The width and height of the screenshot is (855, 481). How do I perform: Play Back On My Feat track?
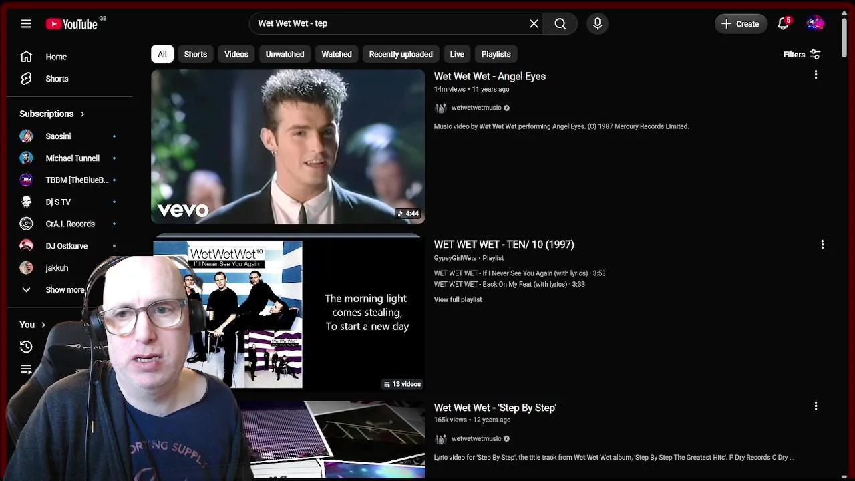[x=510, y=284]
